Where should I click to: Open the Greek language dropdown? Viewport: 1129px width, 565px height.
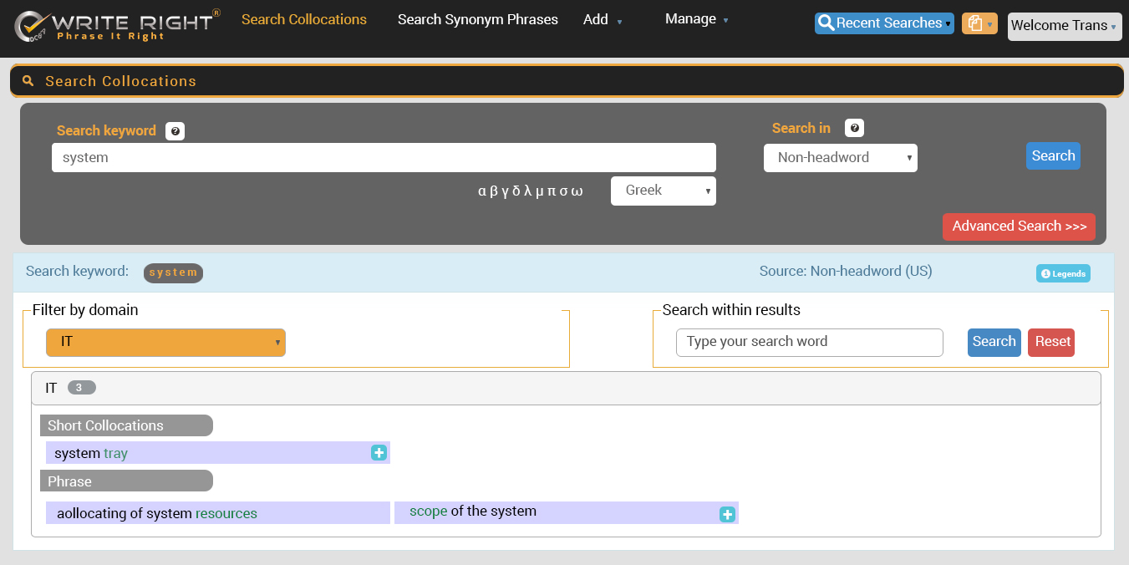tap(663, 191)
